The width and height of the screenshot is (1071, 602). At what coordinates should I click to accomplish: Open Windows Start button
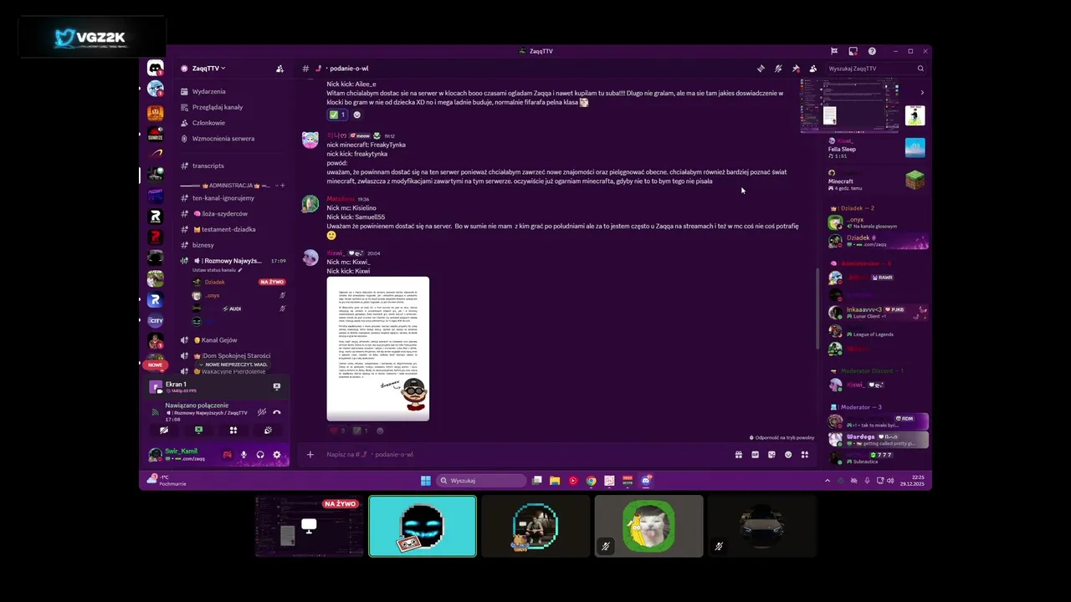click(426, 481)
